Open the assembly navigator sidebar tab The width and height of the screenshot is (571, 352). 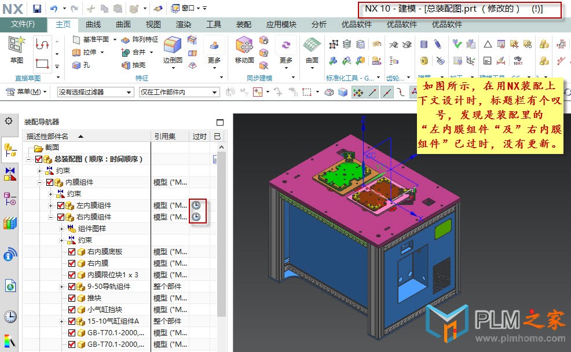[x=10, y=149]
